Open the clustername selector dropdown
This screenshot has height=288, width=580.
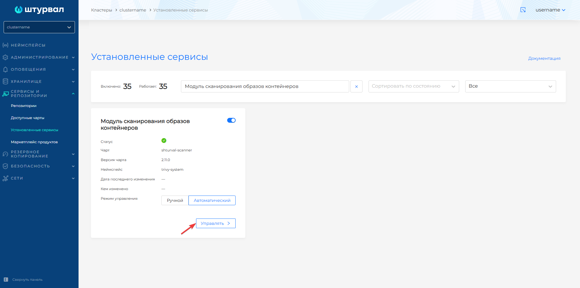39,27
